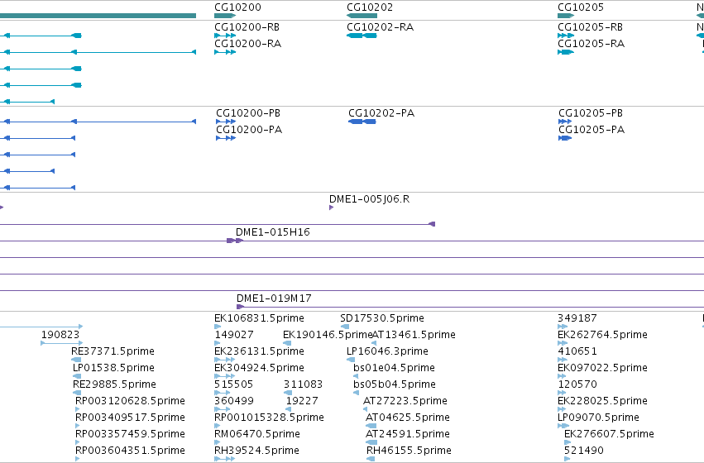704x463 pixels.
Task: Select CDS glyph under CG10205-PA
Action: (x=565, y=138)
